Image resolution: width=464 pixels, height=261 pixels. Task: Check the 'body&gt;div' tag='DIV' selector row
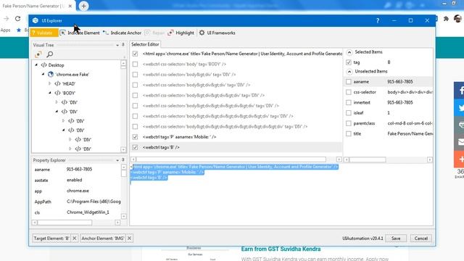(x=136, y=75)
